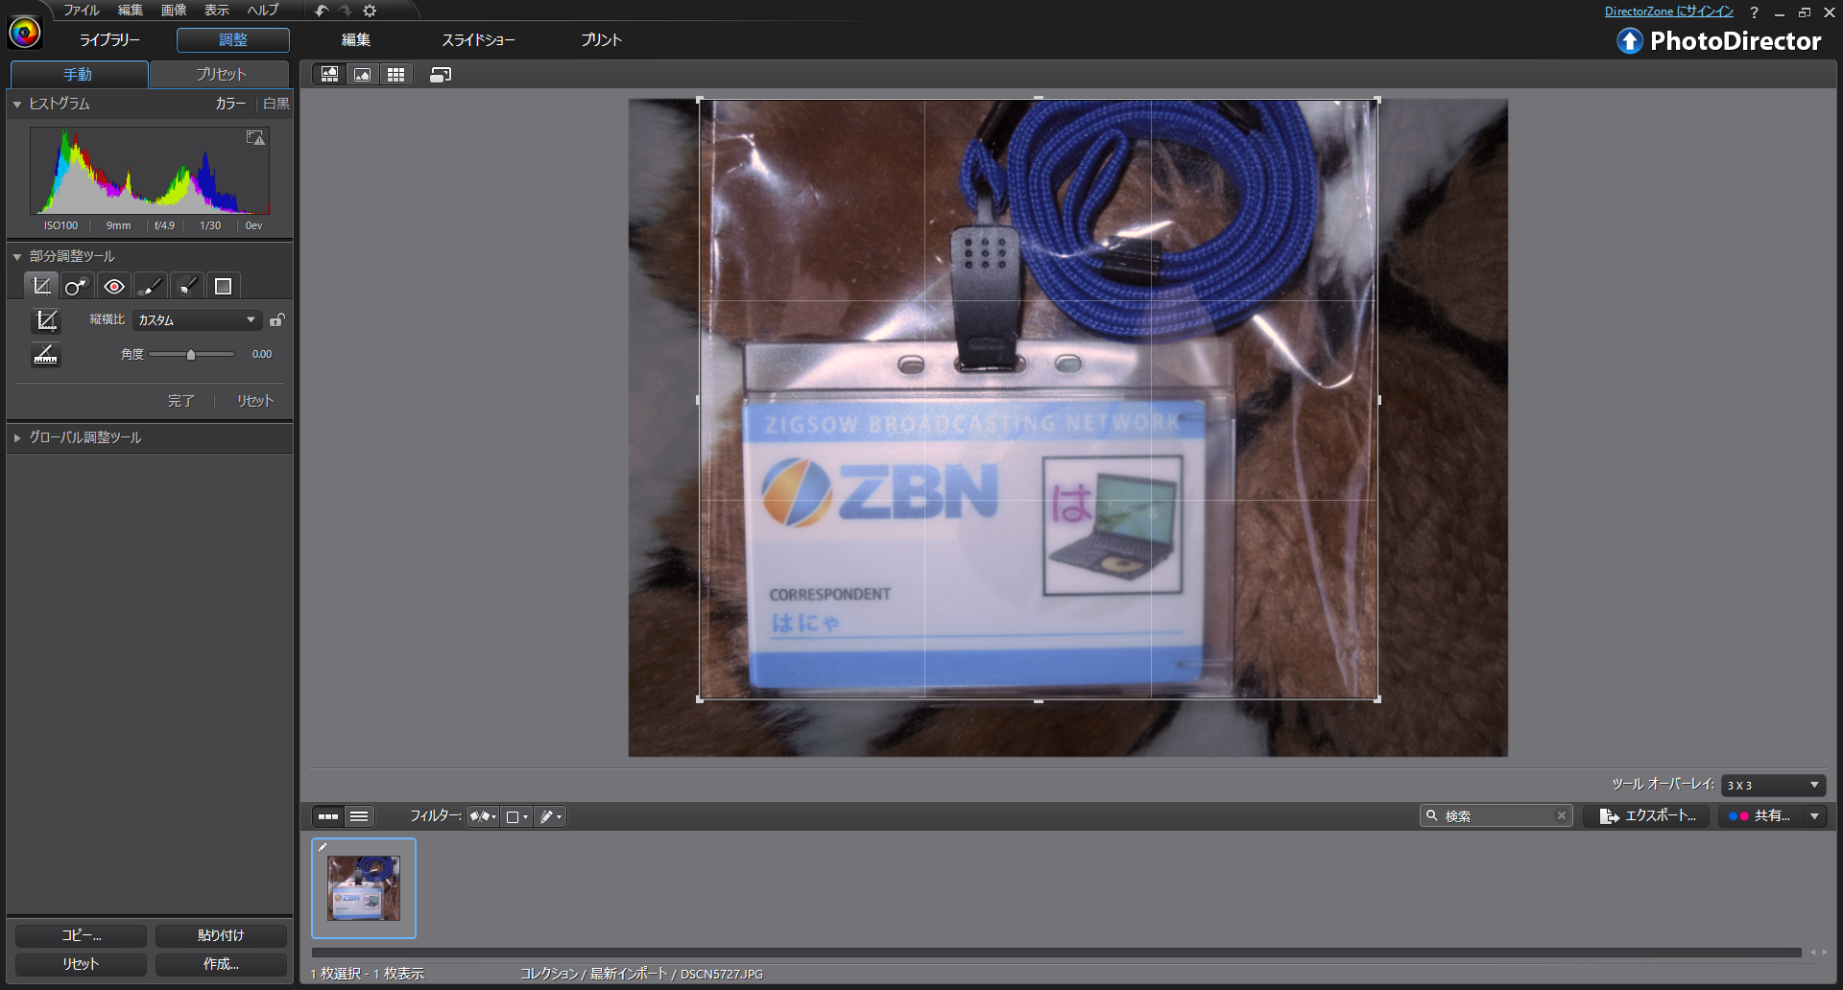Click the help question mark icon
Image resolution: width=1843 pixels, height=990 pixels.
point(1754,12)
